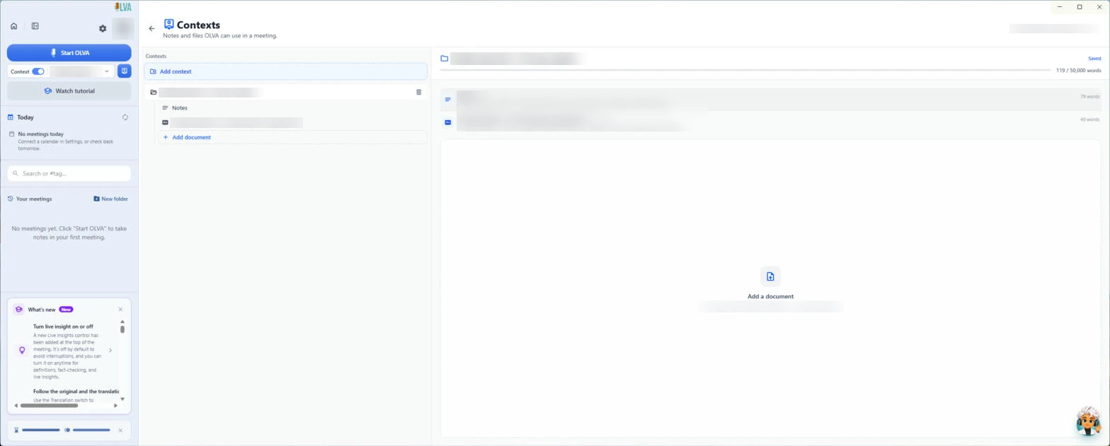
Task: Click Your meetings history heading
Action: pyautogui.click(x=30, y=199)
